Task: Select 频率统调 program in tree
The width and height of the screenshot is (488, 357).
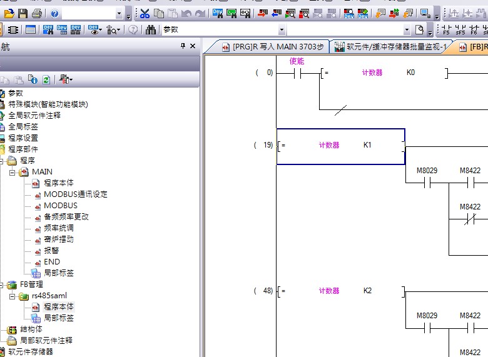Action: [x=58, y=228]
